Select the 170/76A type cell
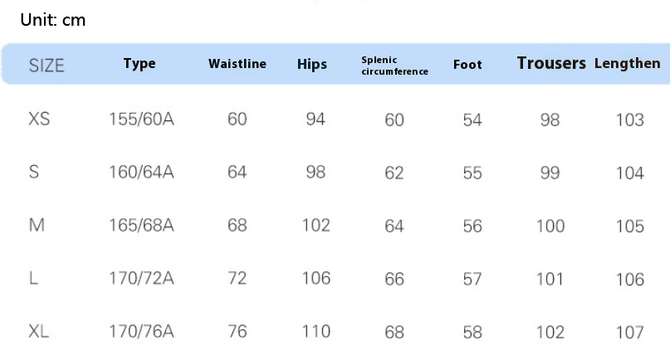Viewport: 670px width, 356px height. click(141, 332)
